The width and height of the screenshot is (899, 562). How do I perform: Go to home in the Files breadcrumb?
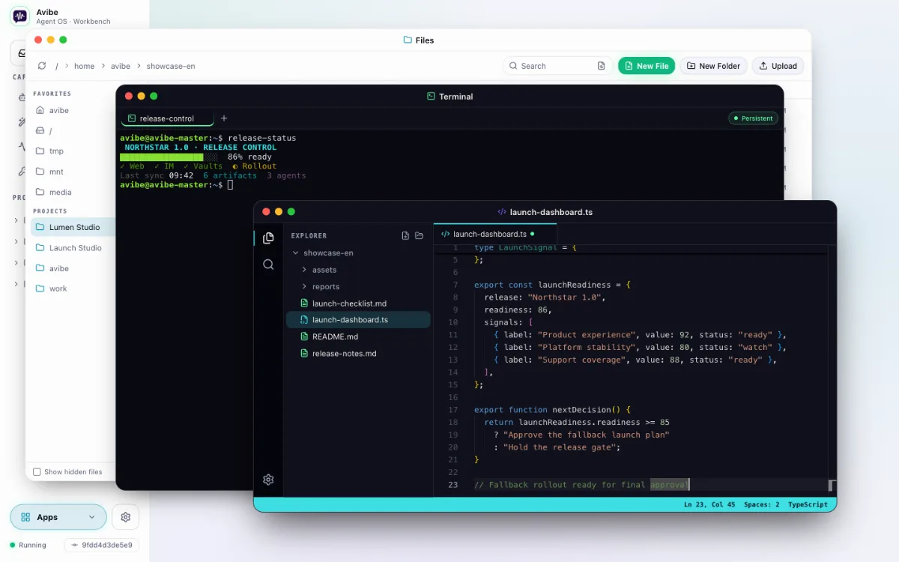pos(84,66)
